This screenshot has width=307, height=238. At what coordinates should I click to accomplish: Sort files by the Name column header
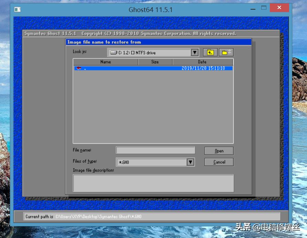point(106,62)
